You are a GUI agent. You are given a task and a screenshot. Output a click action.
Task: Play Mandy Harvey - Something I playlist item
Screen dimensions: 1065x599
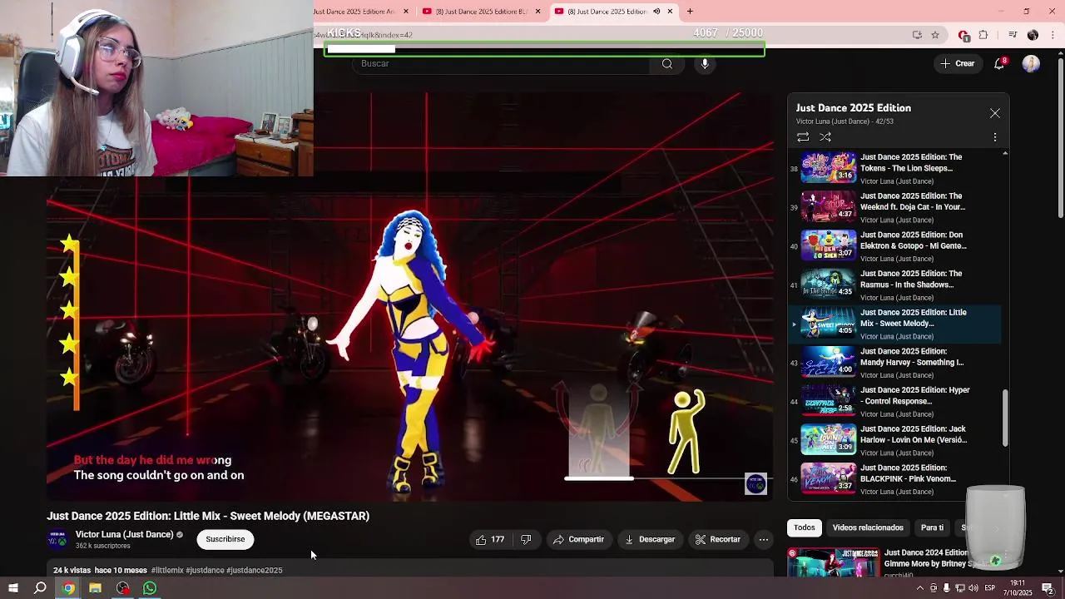(894, 363)
